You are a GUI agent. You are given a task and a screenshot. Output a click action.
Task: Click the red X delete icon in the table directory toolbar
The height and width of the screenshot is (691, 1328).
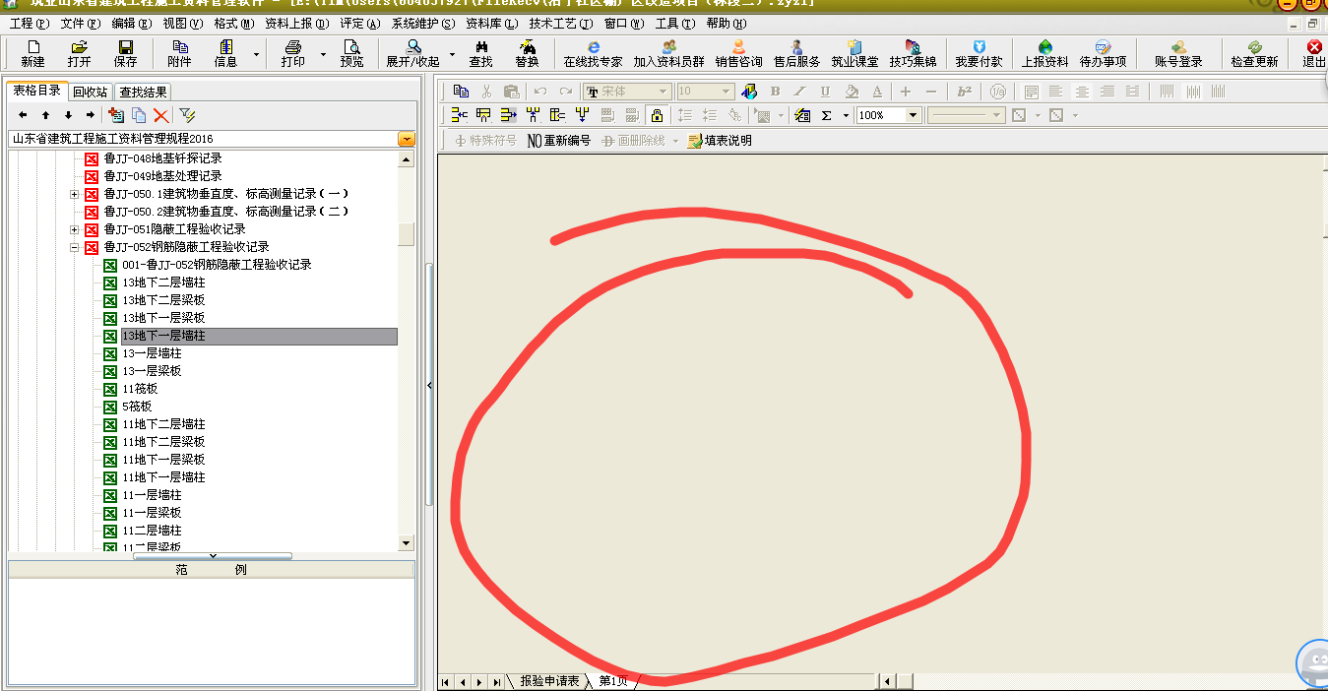pos(161,115)
